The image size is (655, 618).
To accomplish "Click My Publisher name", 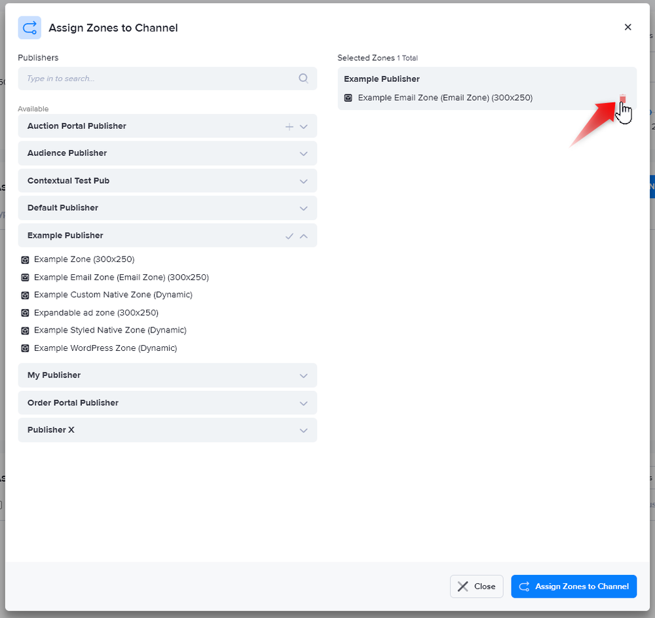I will pos(54,375).
